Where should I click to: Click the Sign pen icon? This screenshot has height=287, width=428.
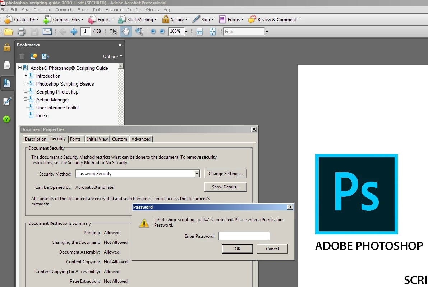tap(196, 20)
